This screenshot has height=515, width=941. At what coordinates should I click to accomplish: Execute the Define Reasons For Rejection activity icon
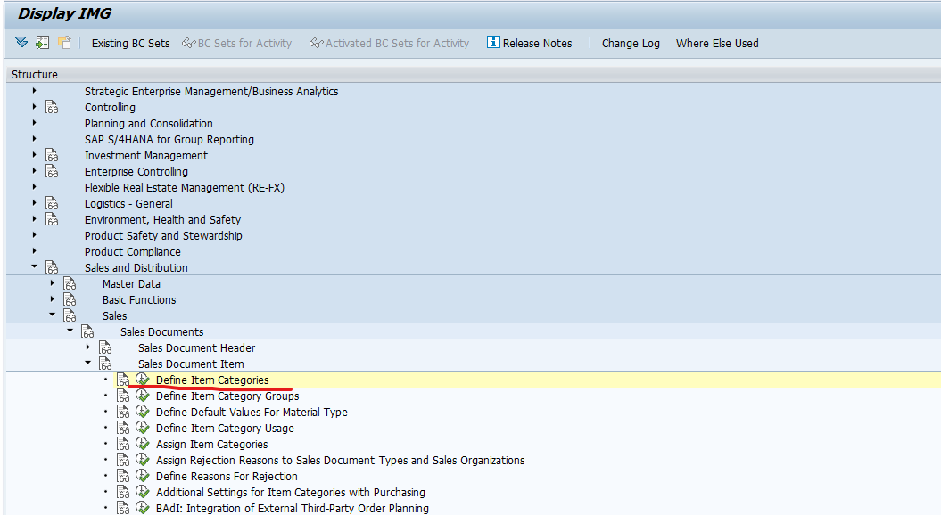pyautogui.click(x=143, y=476)
